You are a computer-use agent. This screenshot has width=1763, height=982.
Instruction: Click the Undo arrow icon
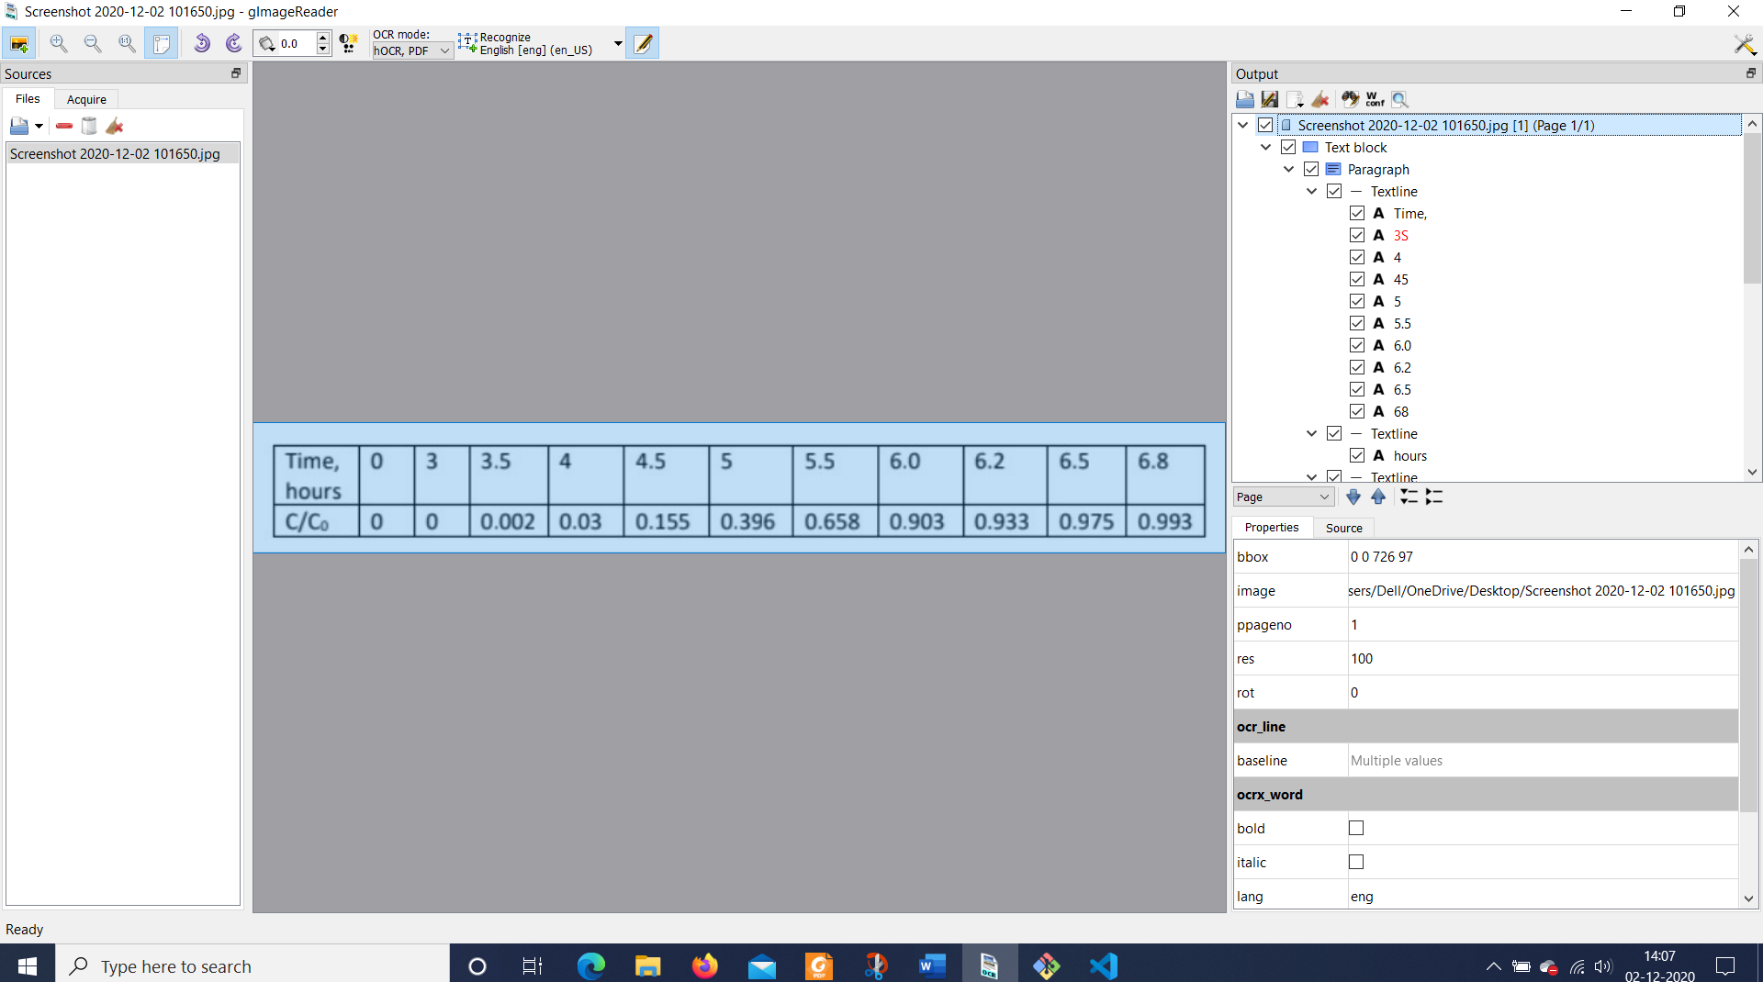click(202, 43)
